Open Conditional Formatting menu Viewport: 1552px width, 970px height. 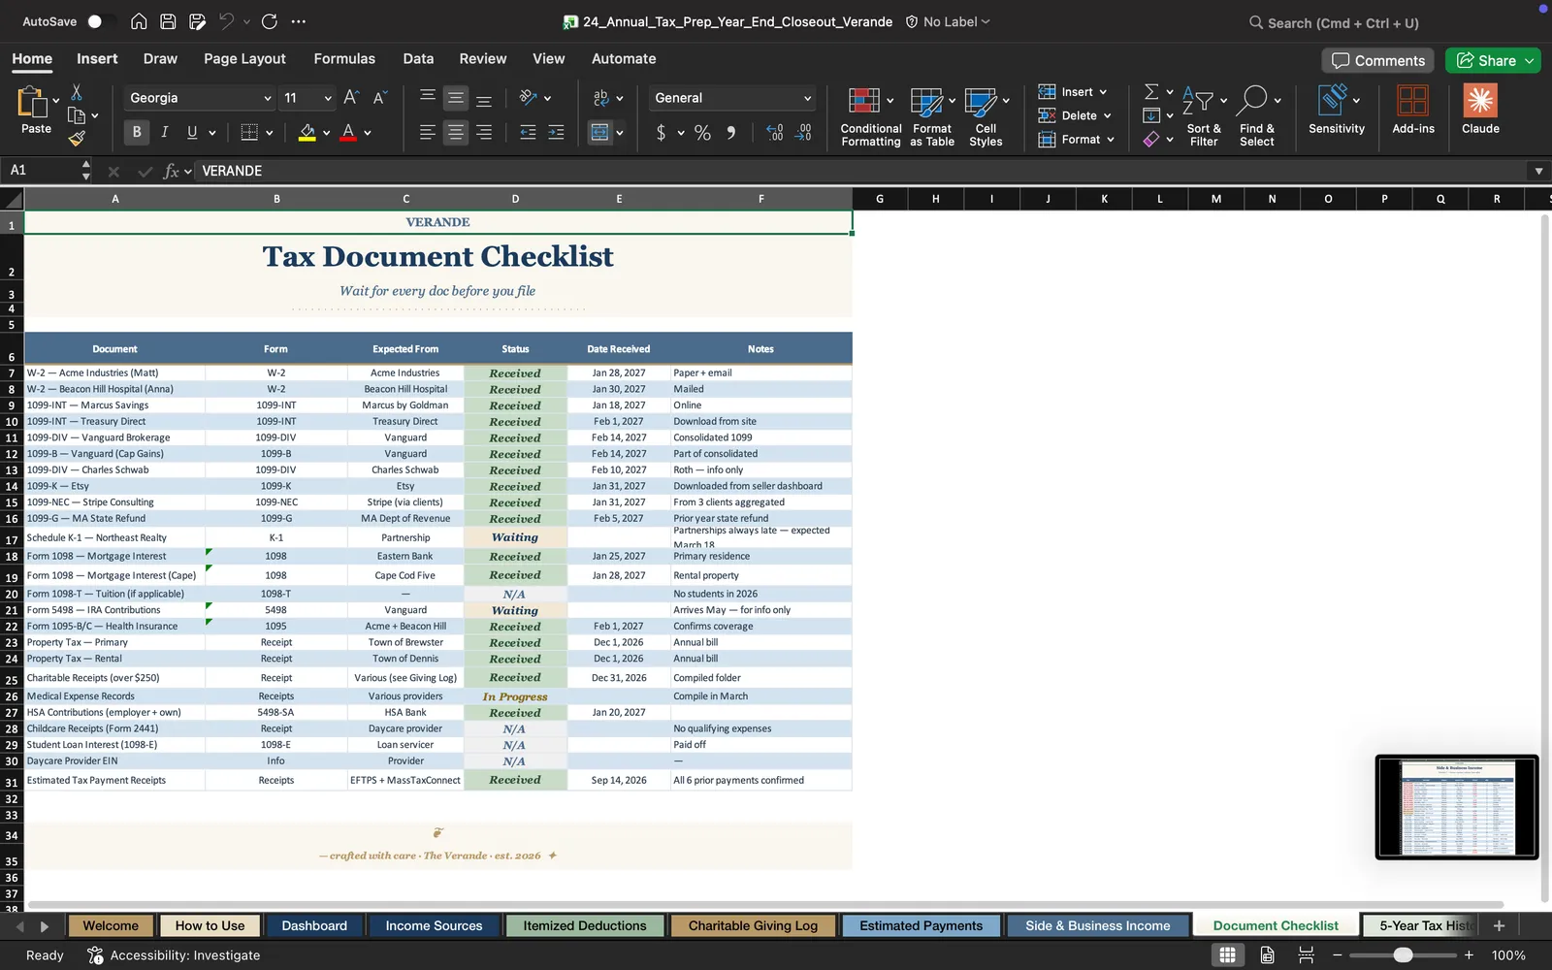(x=870, y=116)
